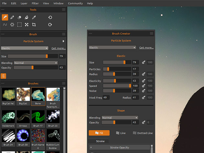The image size is (204, 153).
Task: Select the Pencil tool
Action: [12, 17]
